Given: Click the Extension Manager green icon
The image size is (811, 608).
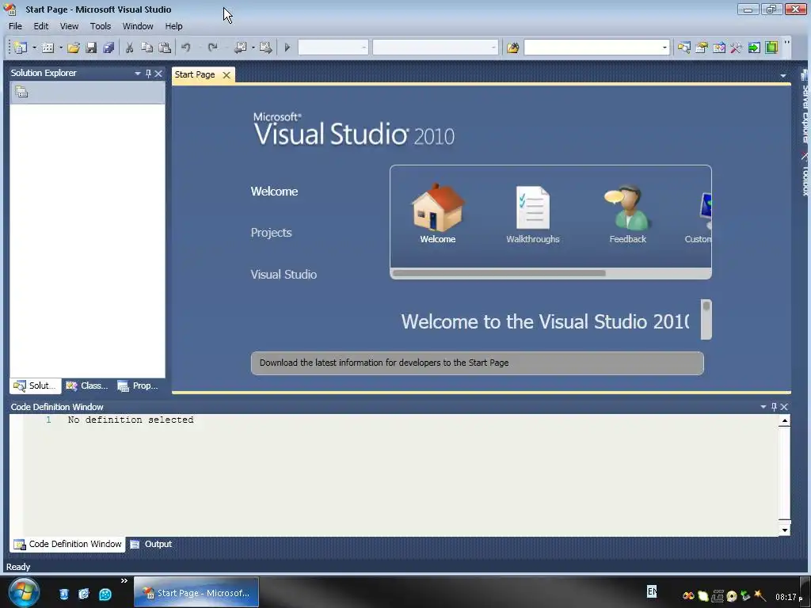Looking at the screenshot, I should coord(771,47).
